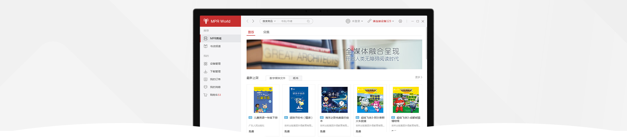The width and height of the screenshot is (627, 137).
Task: Click the 我的消息 chat bubble icon
Action: click(205, 87)
